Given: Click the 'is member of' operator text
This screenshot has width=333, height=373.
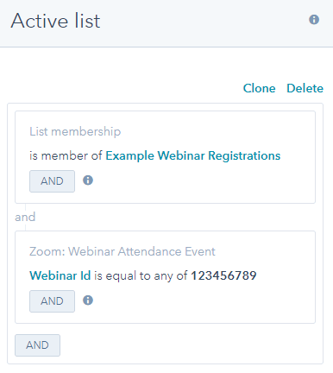Looking at the screenshot, I should pos(66,155).
